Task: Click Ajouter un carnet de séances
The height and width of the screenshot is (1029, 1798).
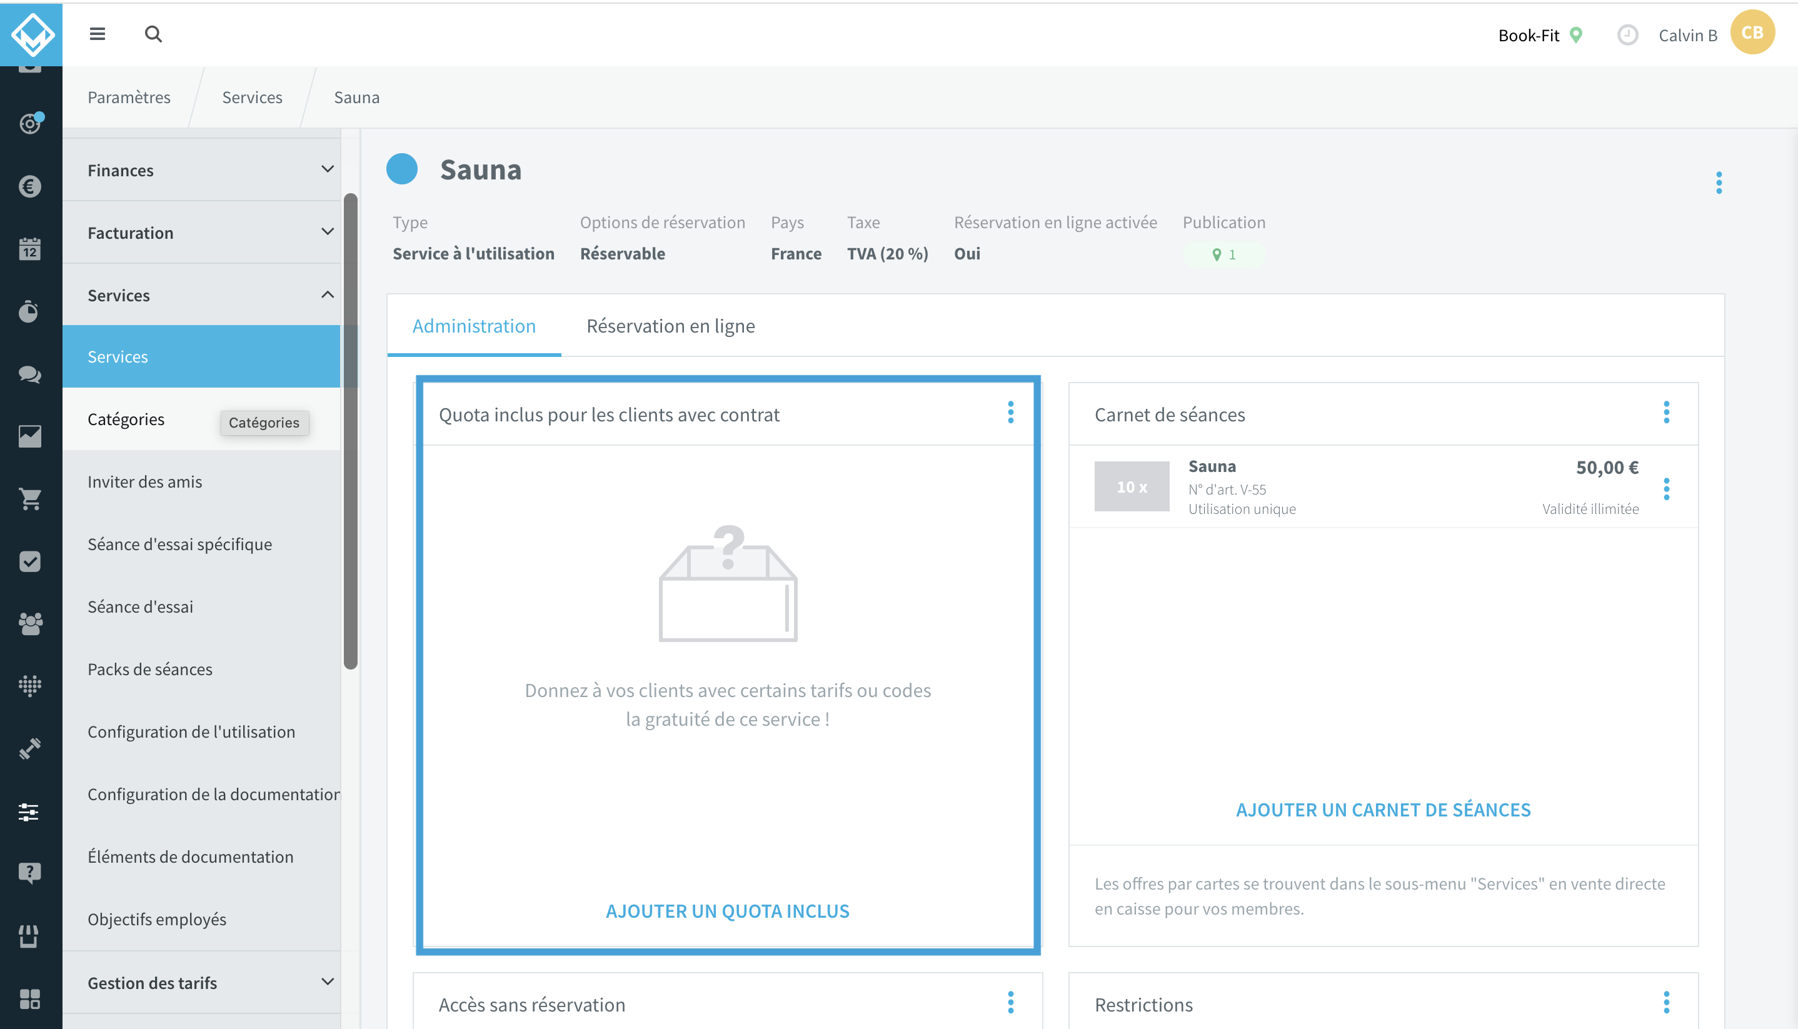Action: click(1383, 810)
